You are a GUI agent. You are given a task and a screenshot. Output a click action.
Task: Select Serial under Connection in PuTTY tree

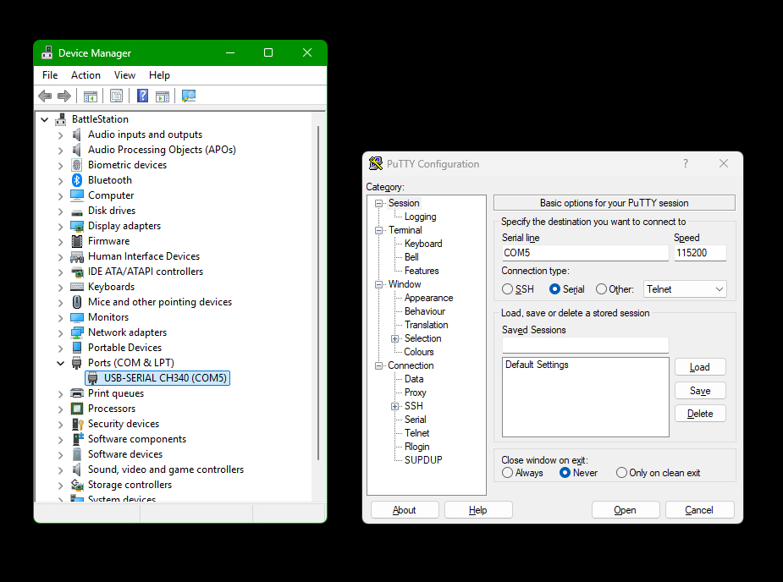[x=416, y=420]
